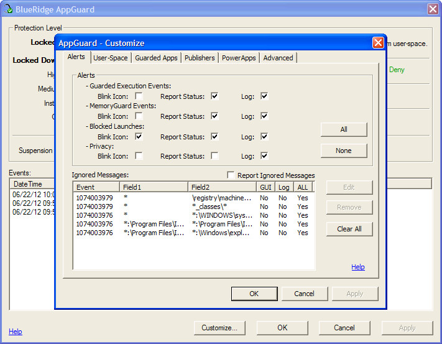
Task: Sort ignored messages by Field2 column
Action: [x=222, y=187]
